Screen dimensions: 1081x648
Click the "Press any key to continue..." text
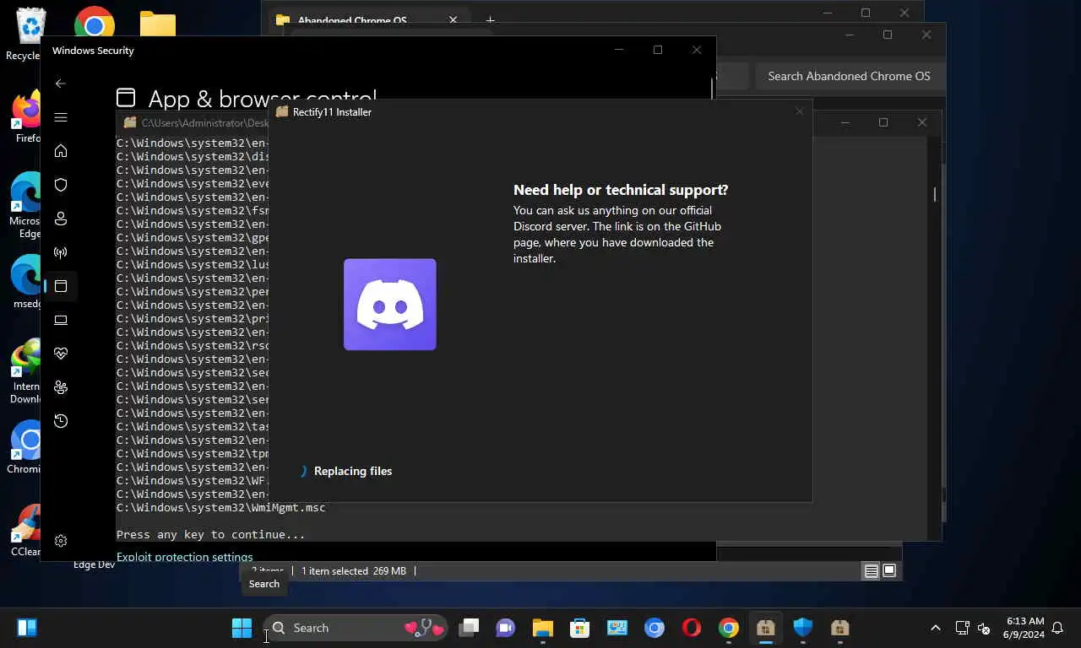tap(211, 535)
